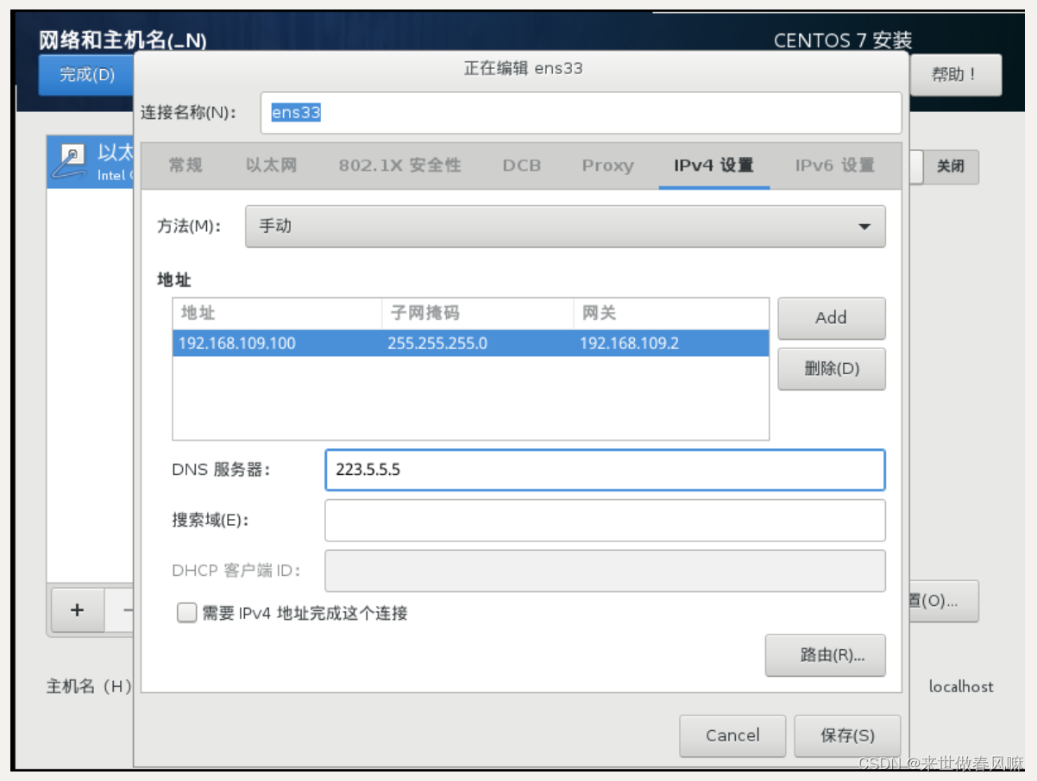1037x781 pixels.
Task: Switch to the IPv6 设置 tab
Action: click(834, 166)
